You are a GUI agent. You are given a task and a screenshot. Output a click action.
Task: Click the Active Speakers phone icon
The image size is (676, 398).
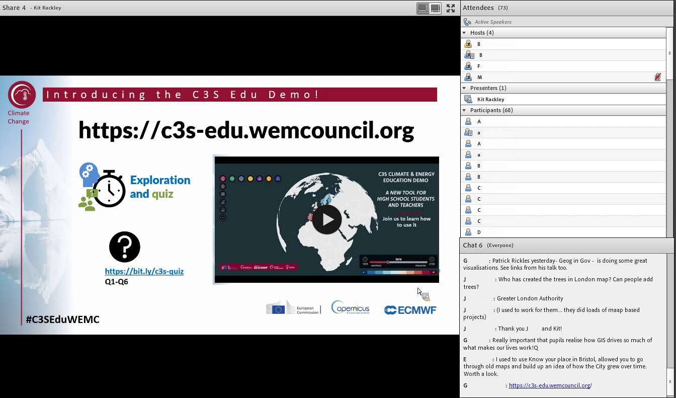467,22
